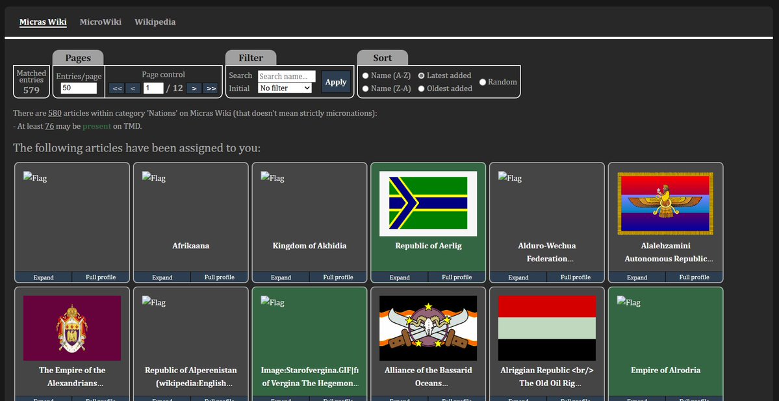The image size is (779, 401).
Task: Switch to the MicroWiki tab
Action: 100,21
